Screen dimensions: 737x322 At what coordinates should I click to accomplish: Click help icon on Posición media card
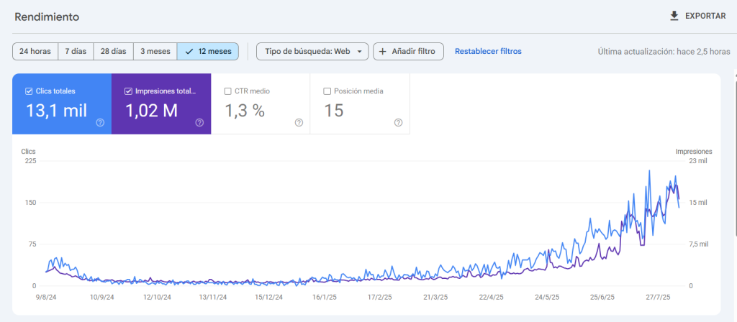point(398,123)
